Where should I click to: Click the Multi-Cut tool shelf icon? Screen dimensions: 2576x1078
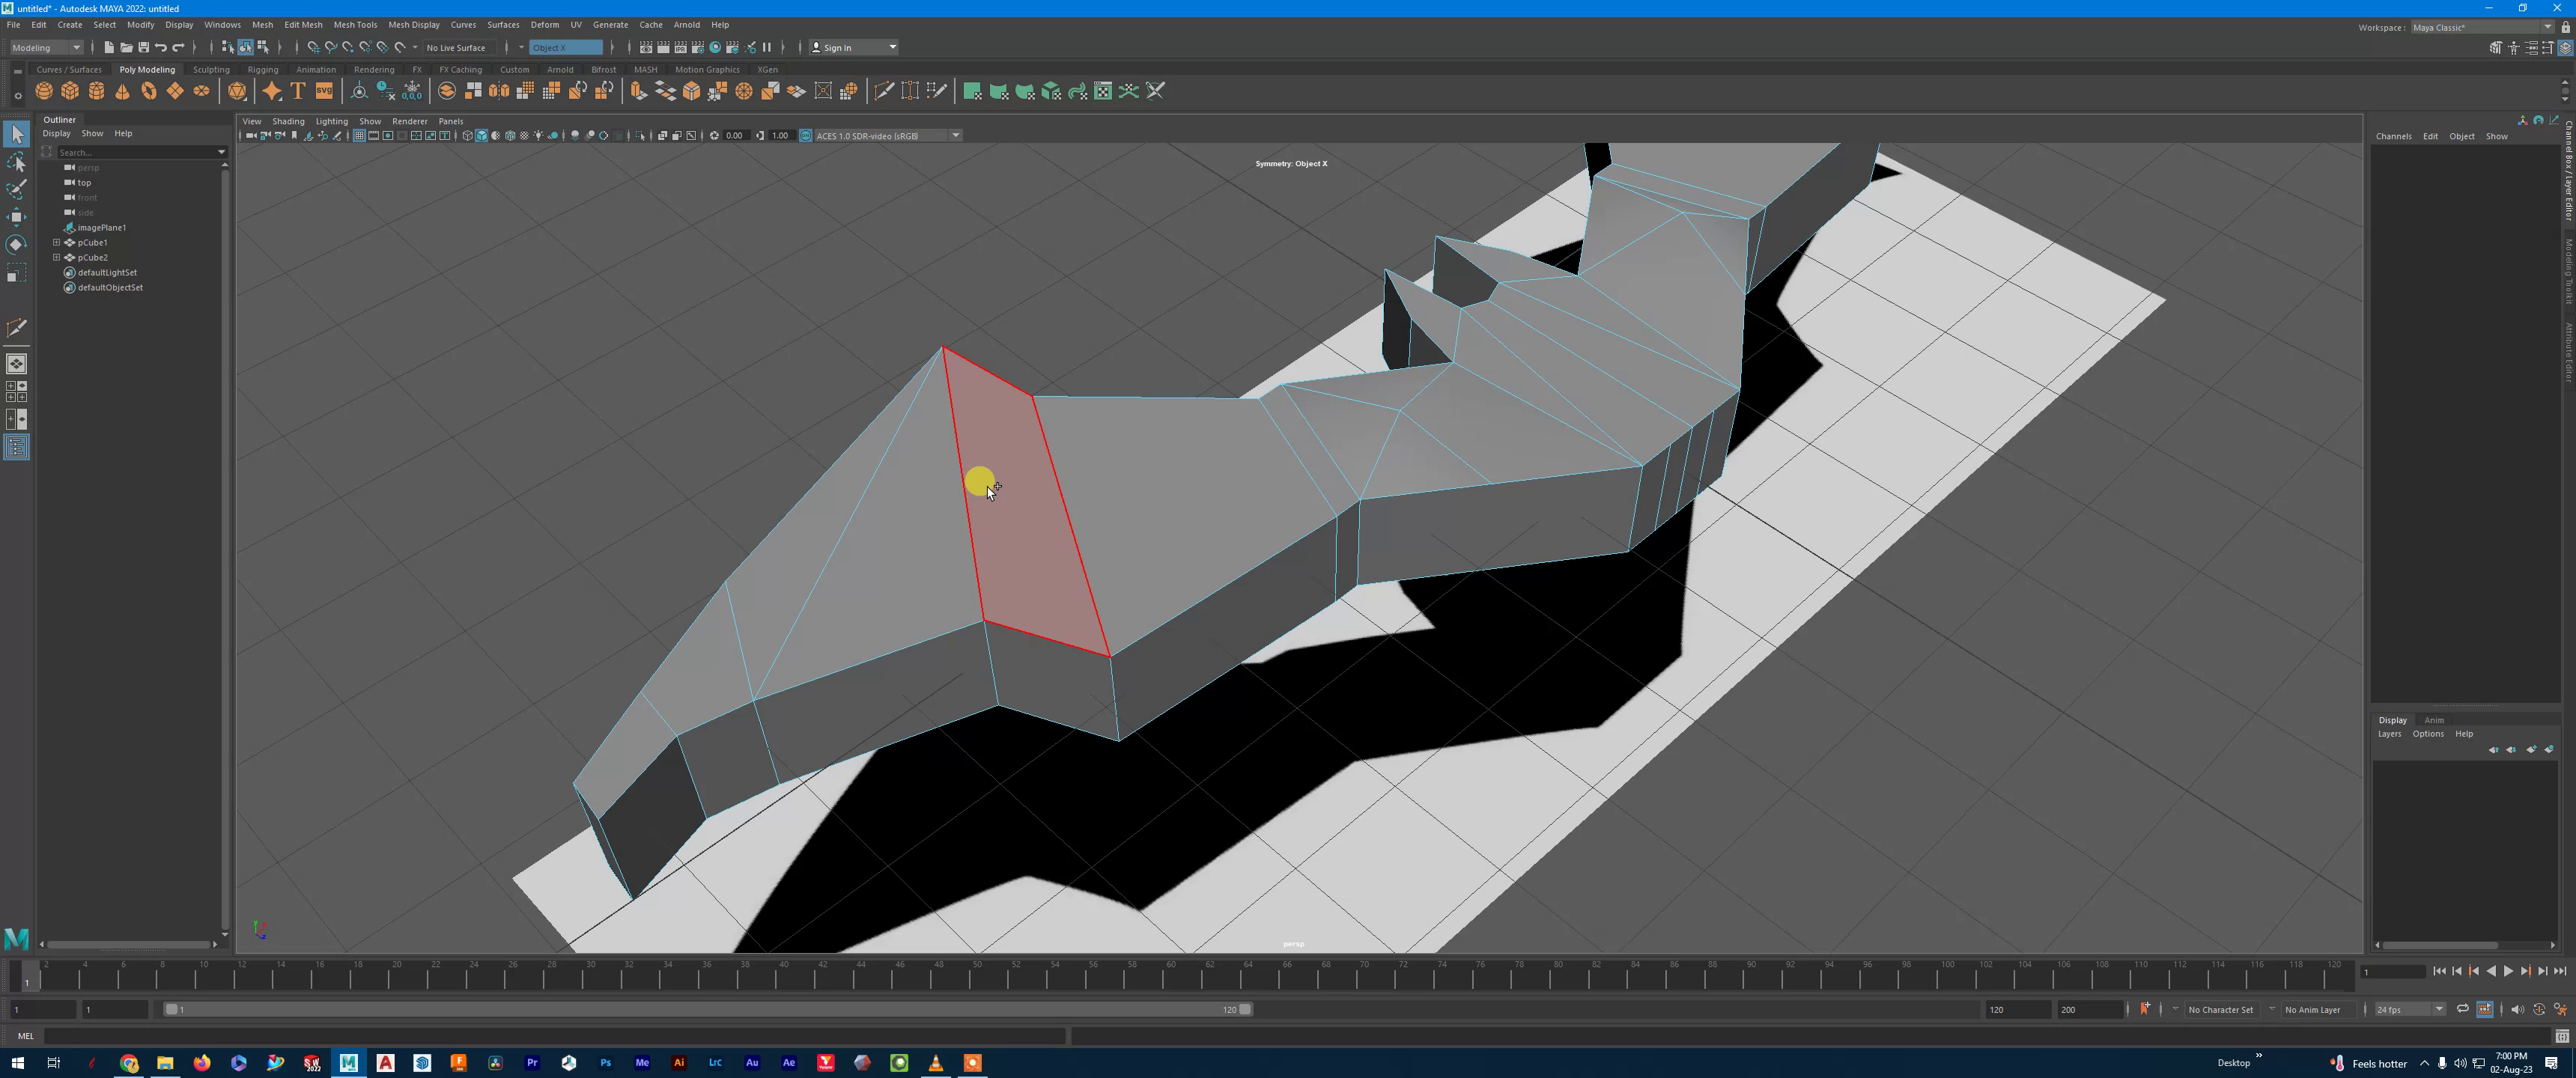coord(884,91)
